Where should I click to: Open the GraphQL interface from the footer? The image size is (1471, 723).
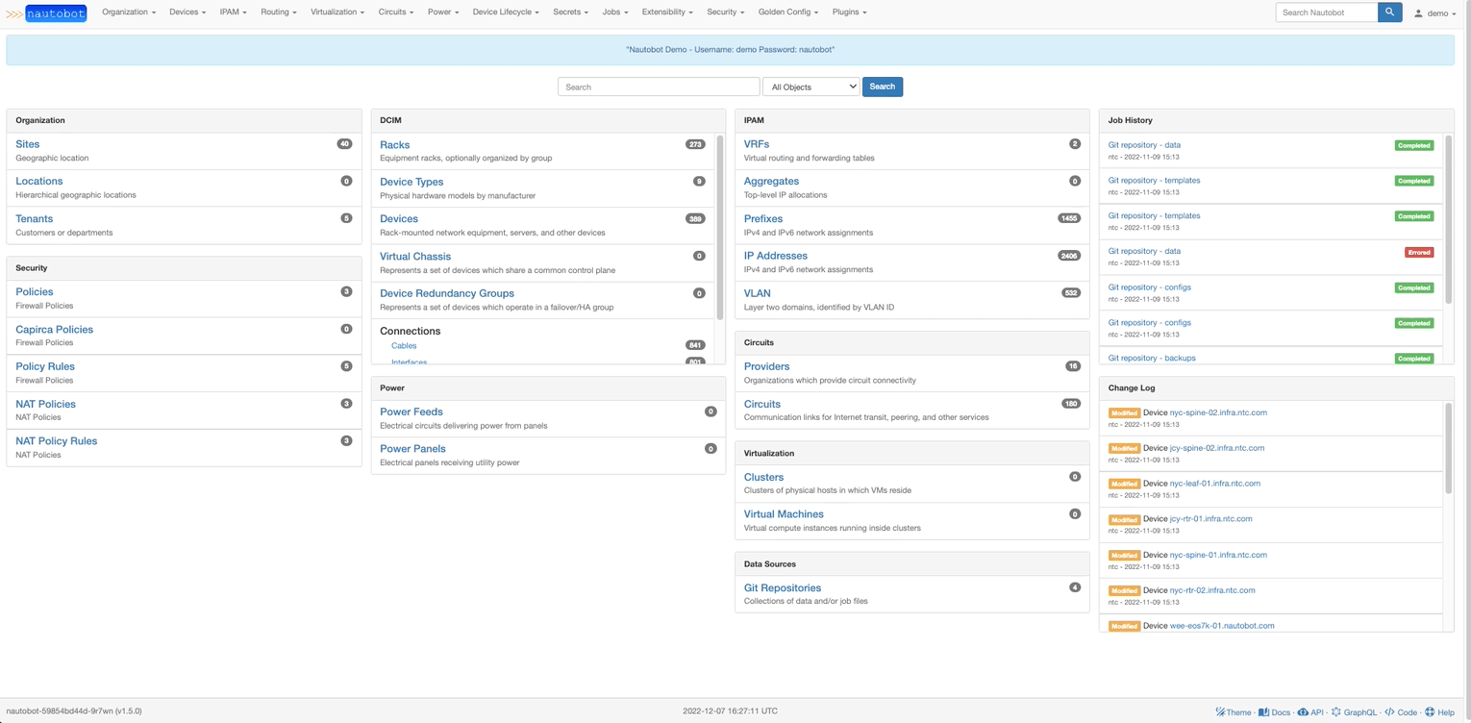coord(1355,712)
